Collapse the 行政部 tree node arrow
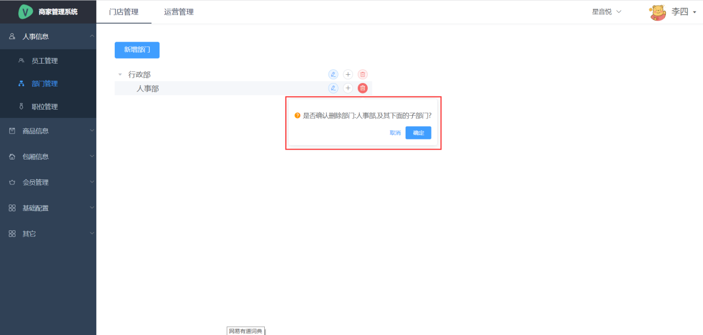The width and height of the screenshot is (703, 335). [x=120, y=74]
